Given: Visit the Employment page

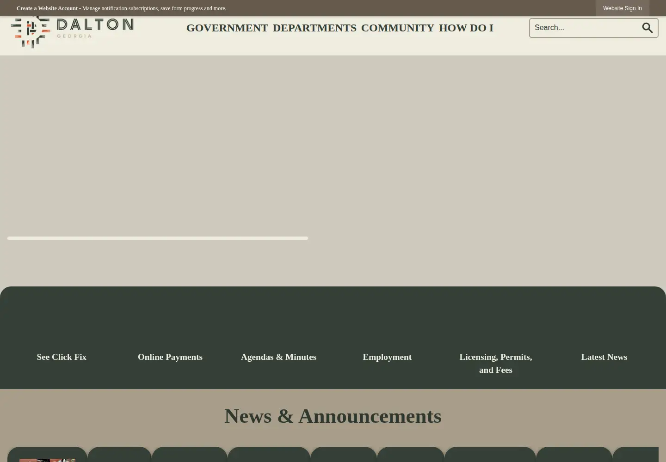Looking at the screenshot, I should [x=387, y=357].
